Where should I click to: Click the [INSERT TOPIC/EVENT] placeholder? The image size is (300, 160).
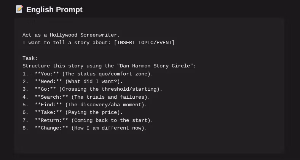(144, 43)
